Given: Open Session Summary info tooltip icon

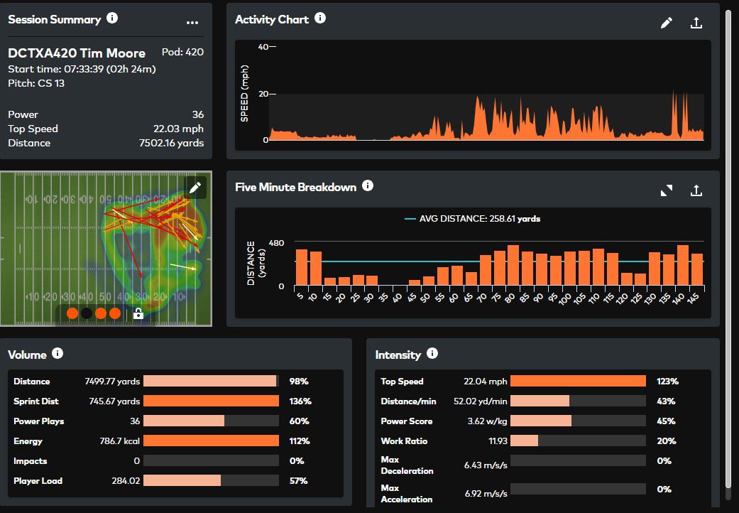Looking at the screenshot, I should pos(112,18).
